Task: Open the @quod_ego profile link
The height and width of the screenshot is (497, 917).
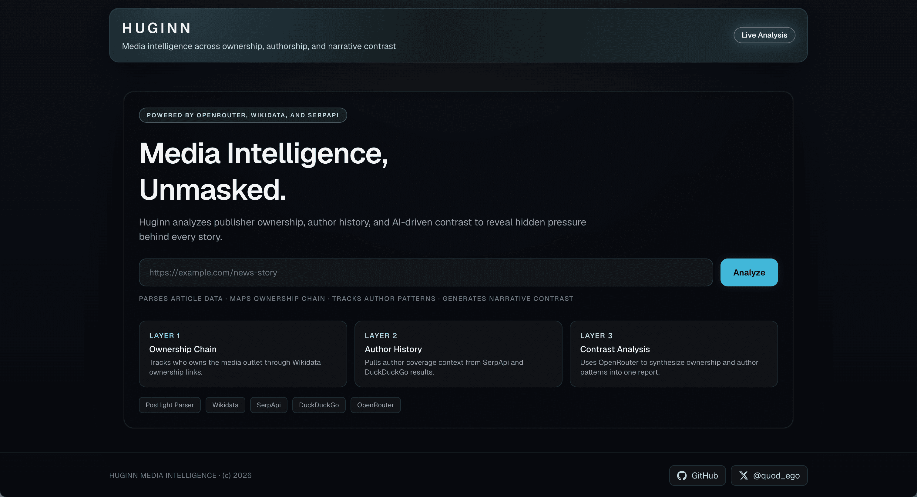Action: (776, 475)
